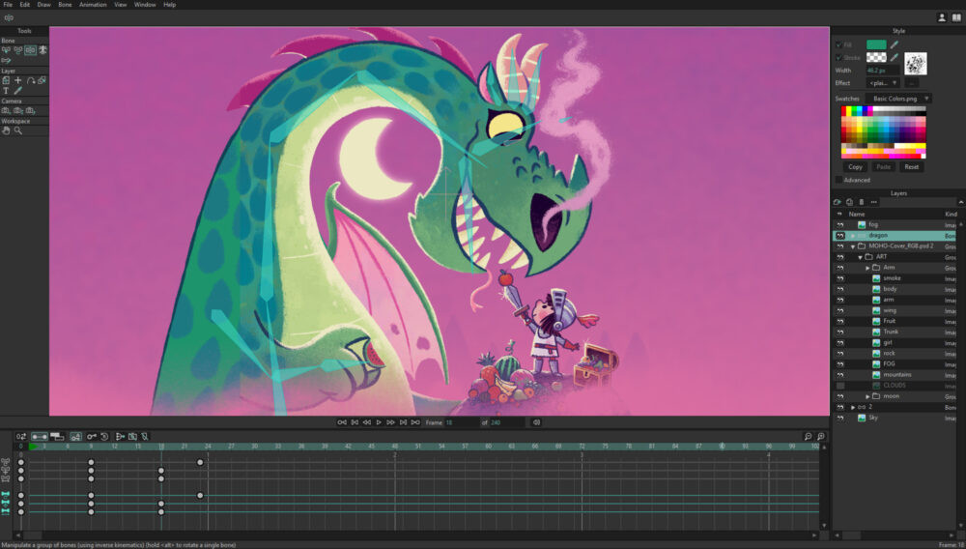Open the Bone menu
The width and height of the screenshot is (966, 549).
click(65, 5)
